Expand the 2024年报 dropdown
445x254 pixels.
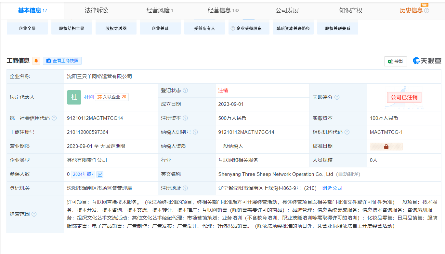click(x=83, y=175)
